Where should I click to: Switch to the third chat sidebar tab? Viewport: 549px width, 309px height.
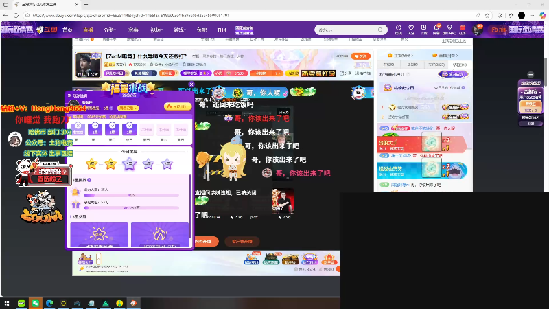[436, 65]
